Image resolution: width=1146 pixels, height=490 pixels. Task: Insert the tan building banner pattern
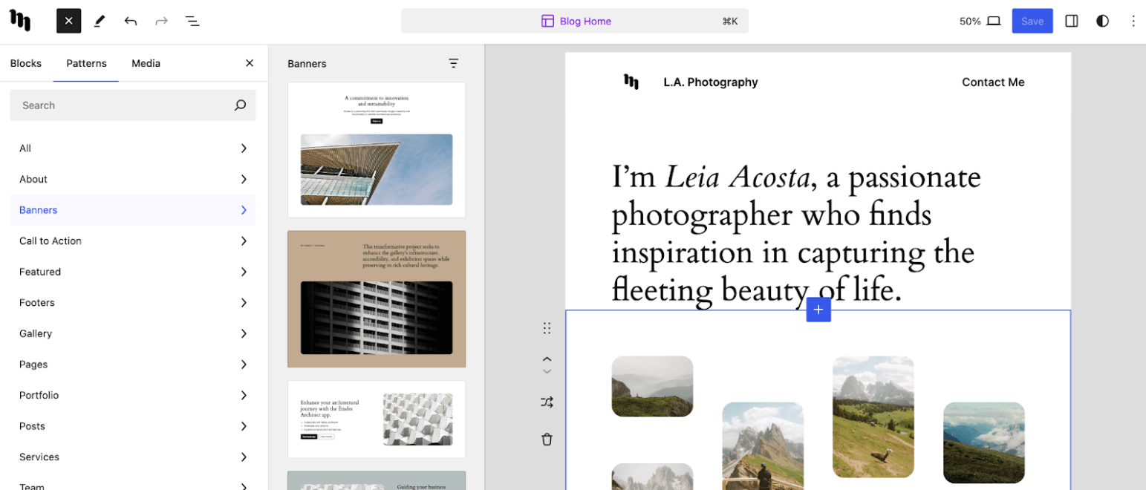[x=377, y=298]
